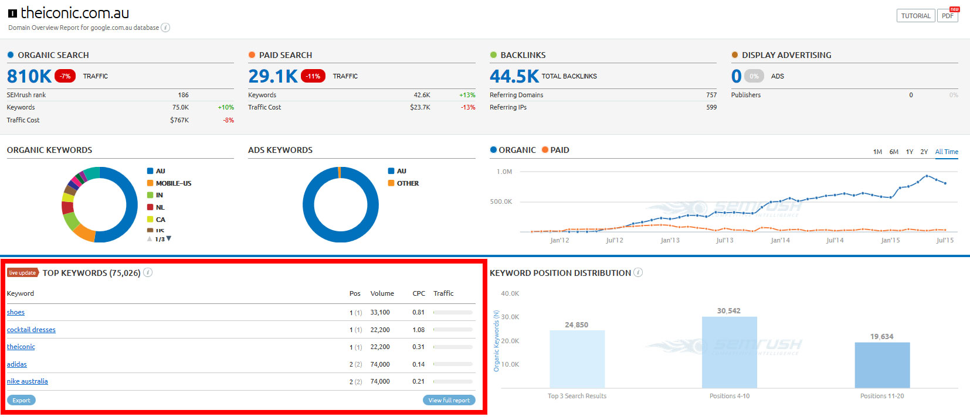Click the Publishers row label
The width and height of the screenshot is (970, 417).
(x=746, y=95)
